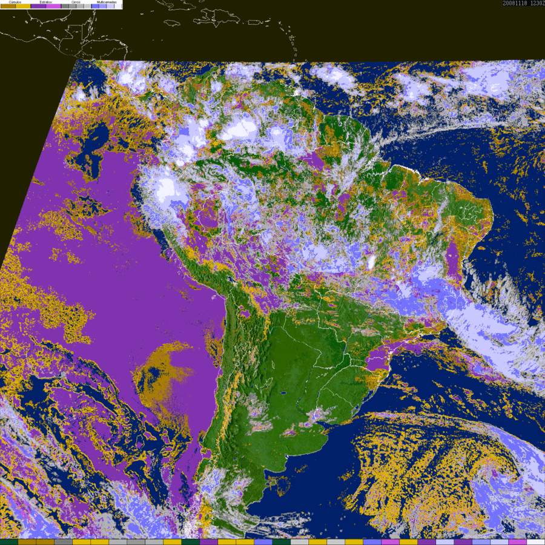
Task: Click the magenta Estratos legend swatch
Action: point(53,6)
